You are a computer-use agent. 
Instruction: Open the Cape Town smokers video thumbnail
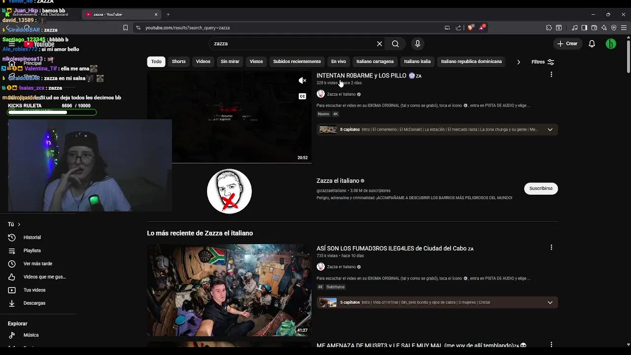229,290
